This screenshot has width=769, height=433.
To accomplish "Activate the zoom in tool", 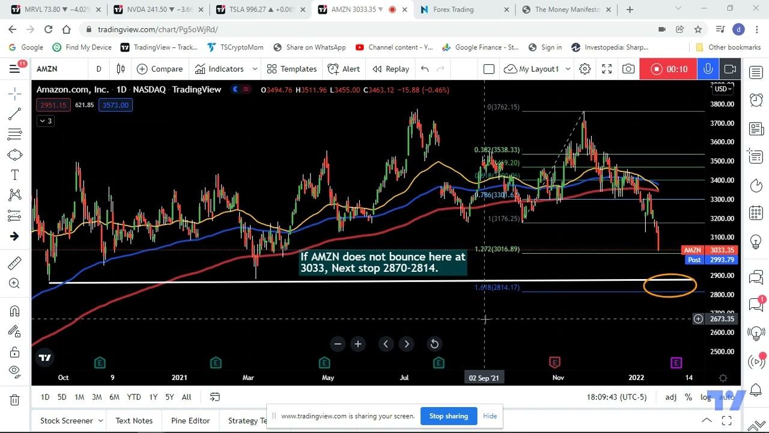I will [15, 283].
